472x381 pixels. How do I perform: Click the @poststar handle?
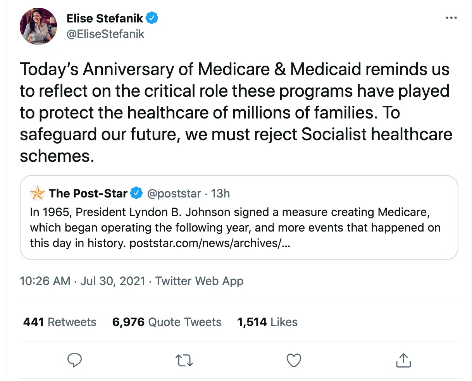[x=174, y=193]
